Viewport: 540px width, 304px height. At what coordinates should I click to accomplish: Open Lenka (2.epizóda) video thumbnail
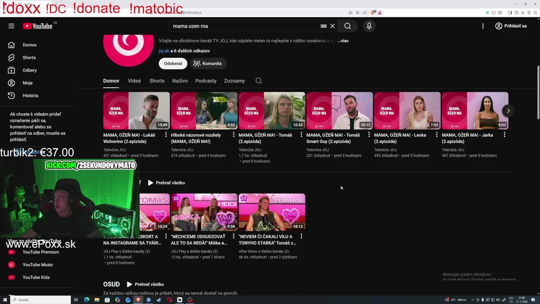(407, 111)
